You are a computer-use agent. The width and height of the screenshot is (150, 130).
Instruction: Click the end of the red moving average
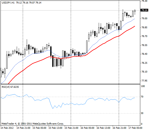[134, 26]
